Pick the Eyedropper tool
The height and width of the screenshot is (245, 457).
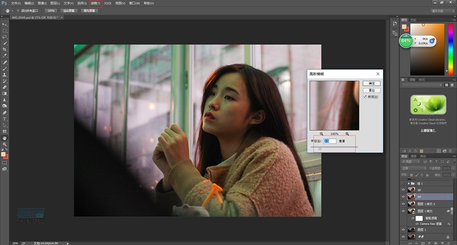(5, 55)
